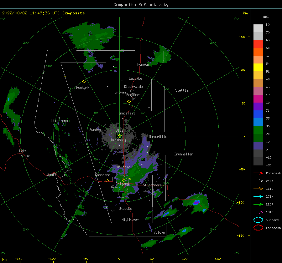Click the RedDeer city label
The image size is (282, 263).
[133, 95]
